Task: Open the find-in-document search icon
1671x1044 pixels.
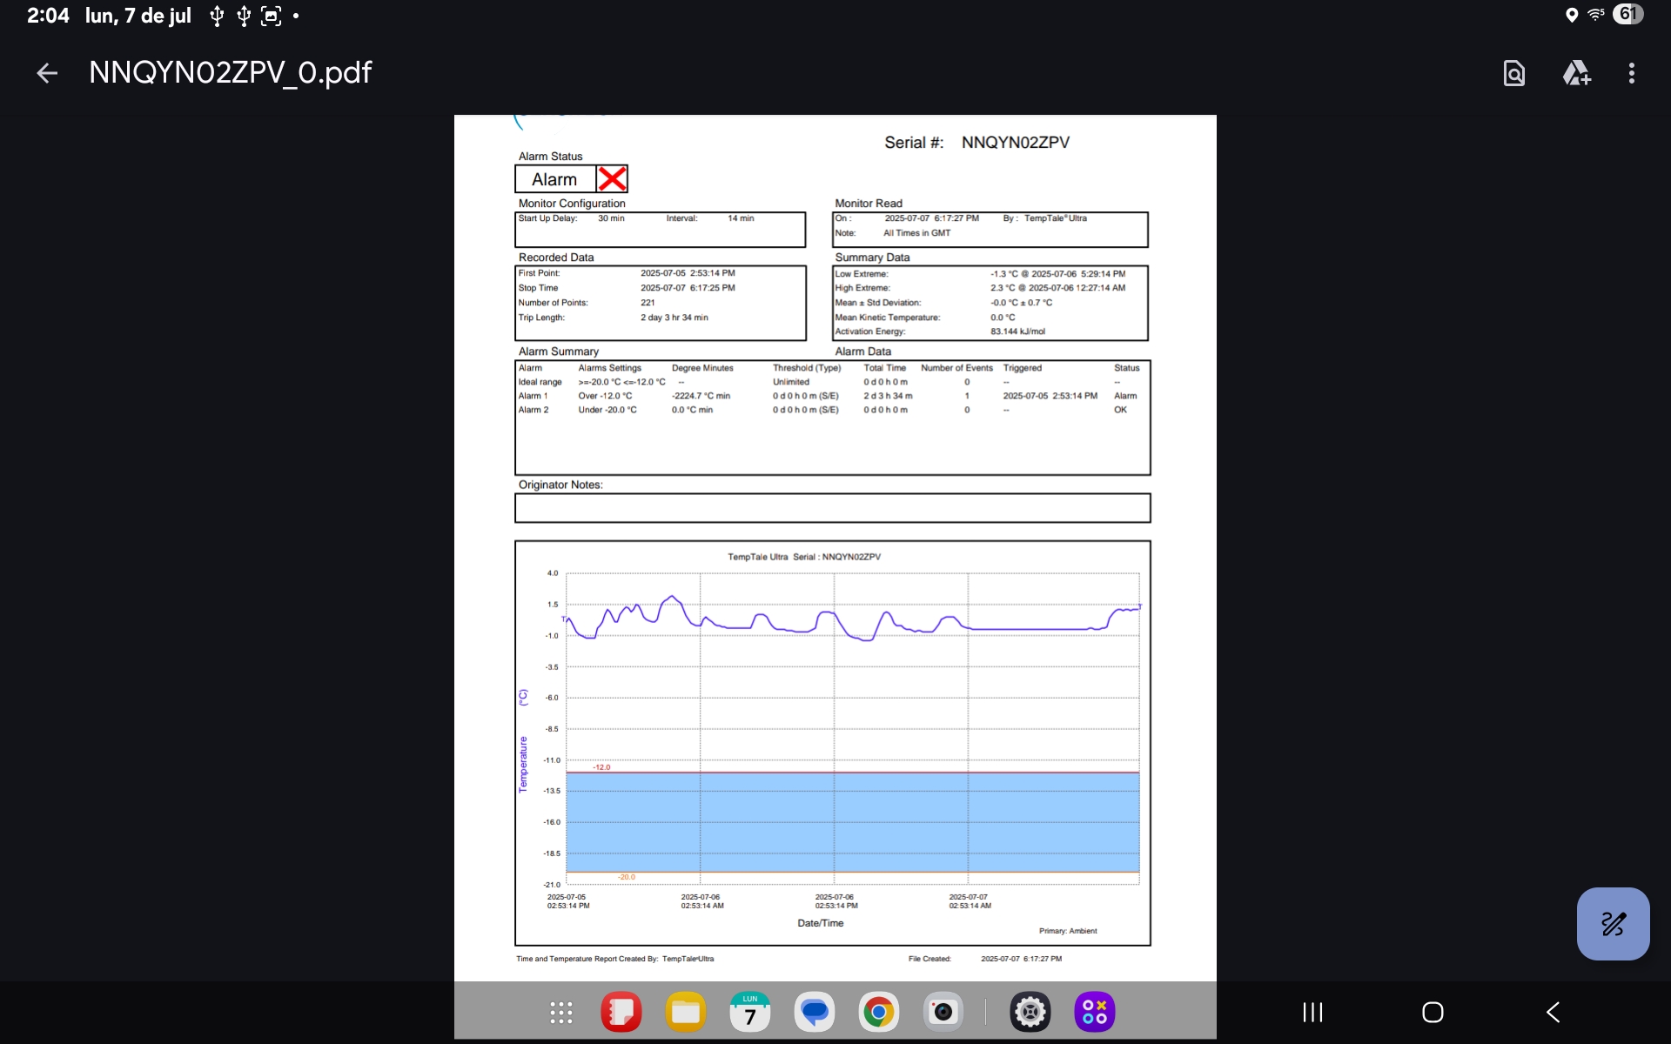Action: [1513, 73]
